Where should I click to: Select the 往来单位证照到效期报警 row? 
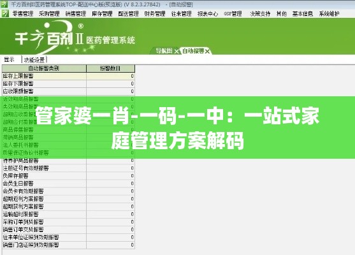pos(68,237)
